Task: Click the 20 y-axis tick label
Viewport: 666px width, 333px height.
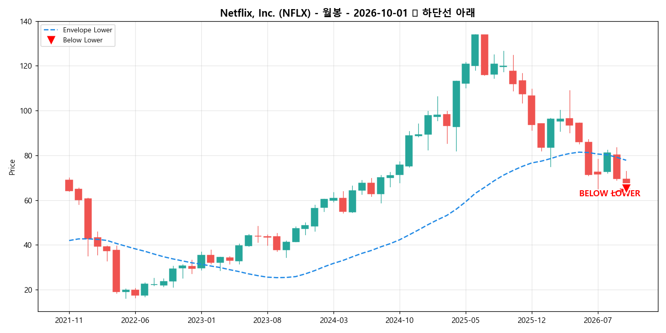Action: [28, 290]
